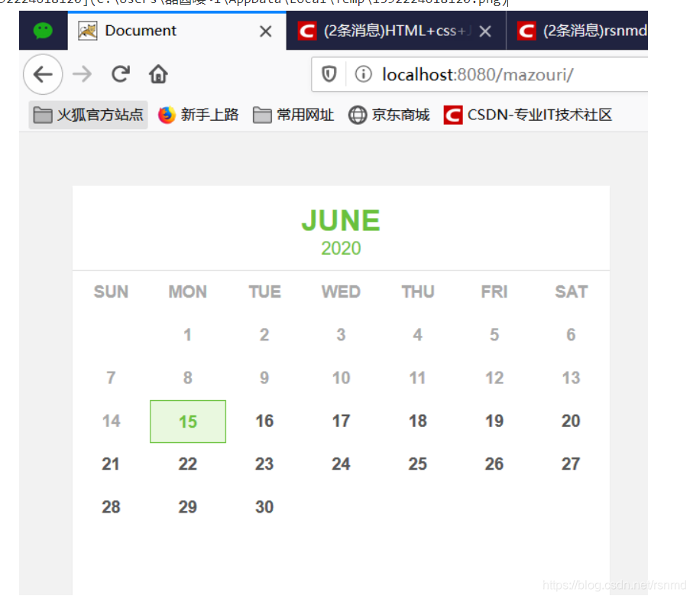Select date 30 in the calendar

coord(264,506)
